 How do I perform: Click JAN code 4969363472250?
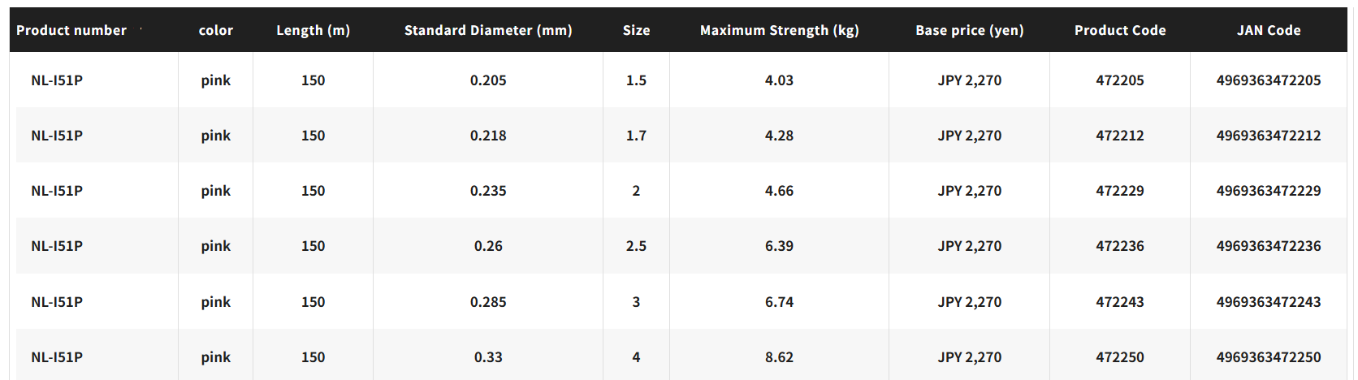click(x=1268, y=357)
